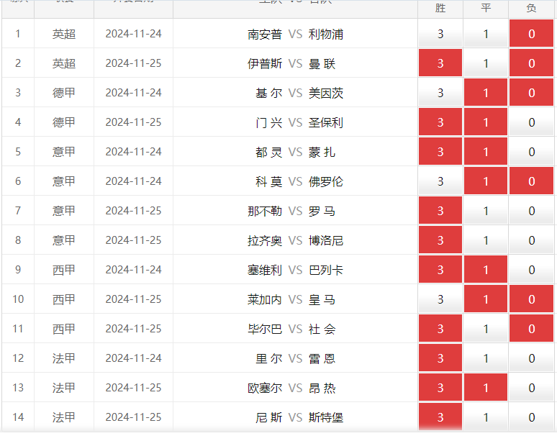Select loss (0) for 那不勒 VS 罗马
Image resolution: width=557 pixels, height=436 pixels.
(x=531, y=211)
